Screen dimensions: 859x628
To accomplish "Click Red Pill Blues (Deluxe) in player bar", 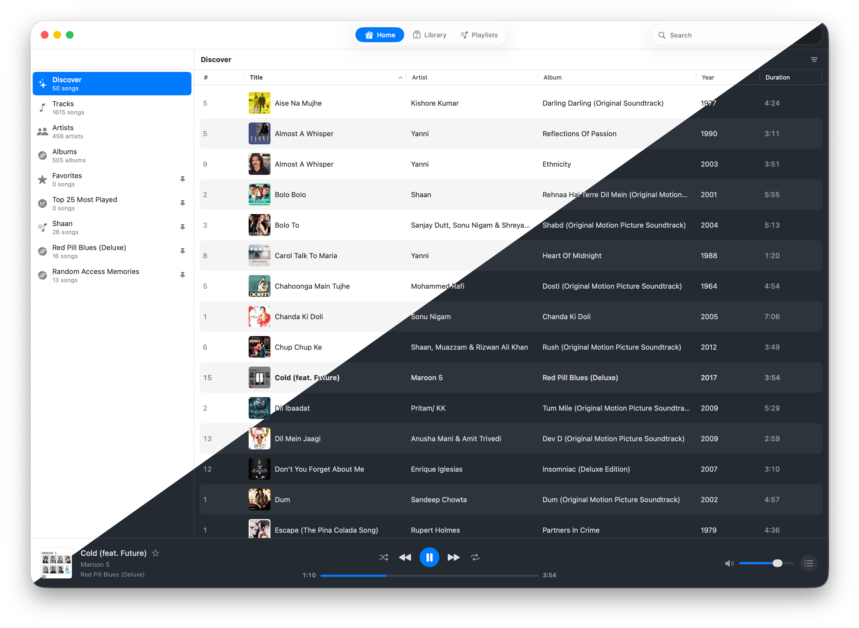I will (112, 574).
